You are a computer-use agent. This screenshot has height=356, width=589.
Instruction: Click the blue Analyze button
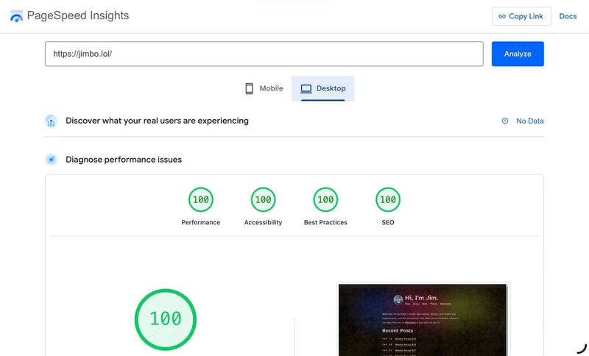pyautogui.click(x=518, y=54)
